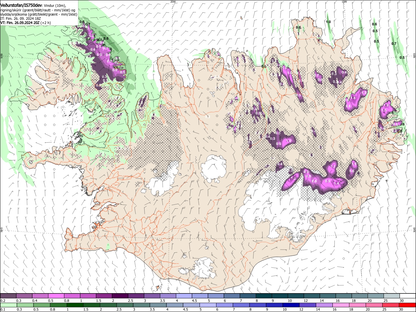Click the 1.4 precipitation value on the map
The height and width of the screenshot is (312, 416).
[337, 184]
